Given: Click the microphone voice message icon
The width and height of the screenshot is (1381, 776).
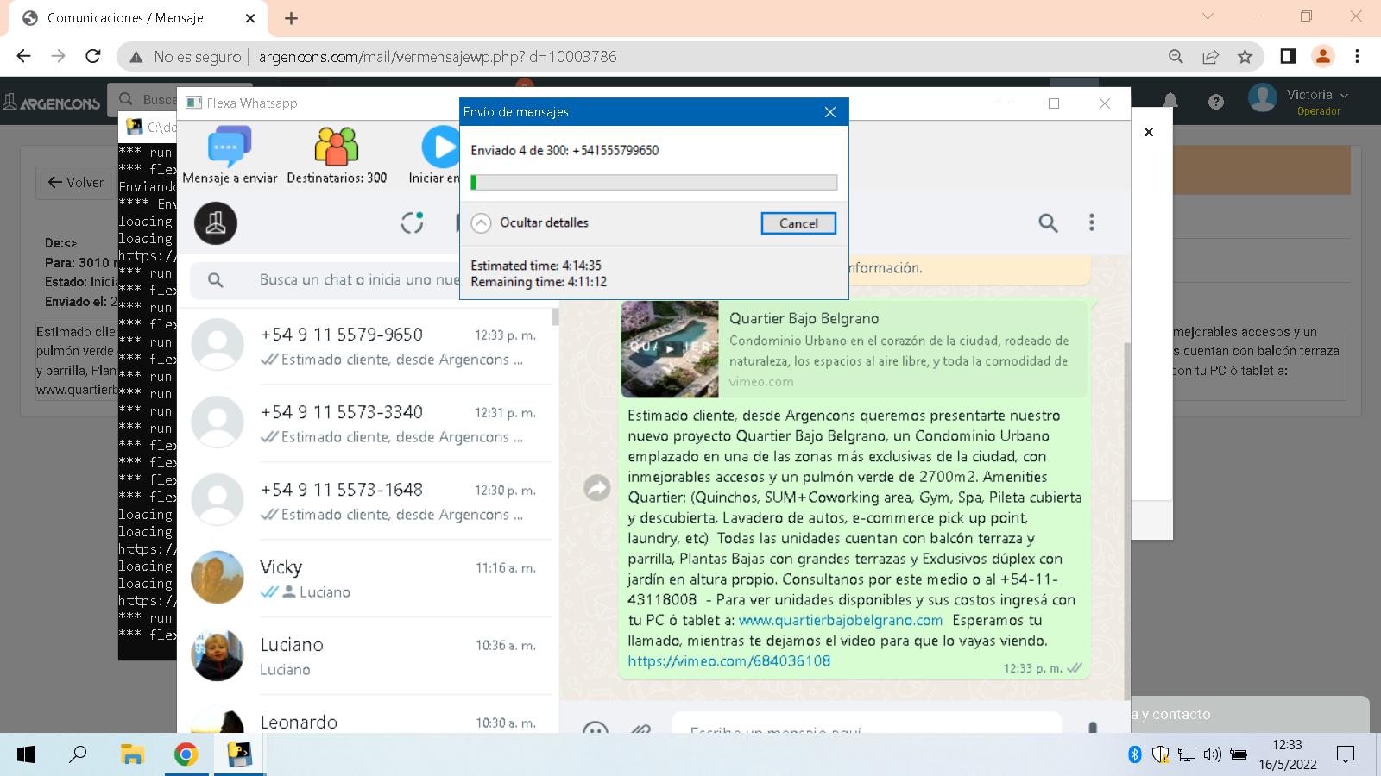Looking at the screenshot, I should pos(1092,726).
